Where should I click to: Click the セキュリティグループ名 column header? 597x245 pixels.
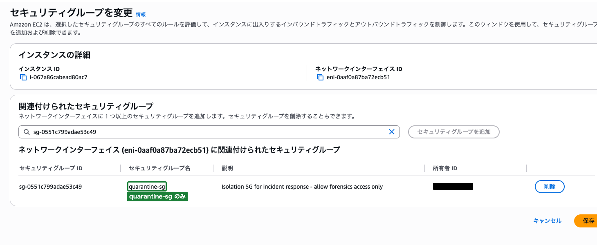point(159,168)
